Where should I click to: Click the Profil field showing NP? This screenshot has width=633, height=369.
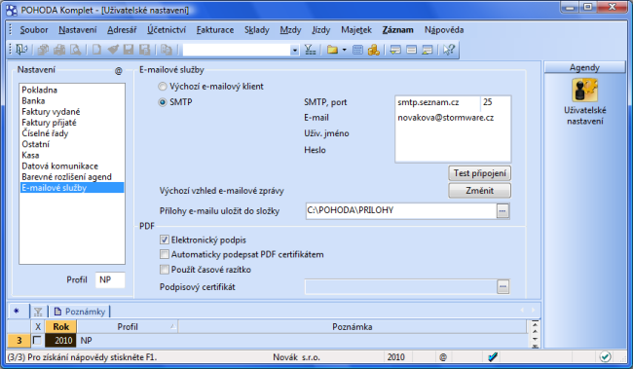tap(110, 279)
